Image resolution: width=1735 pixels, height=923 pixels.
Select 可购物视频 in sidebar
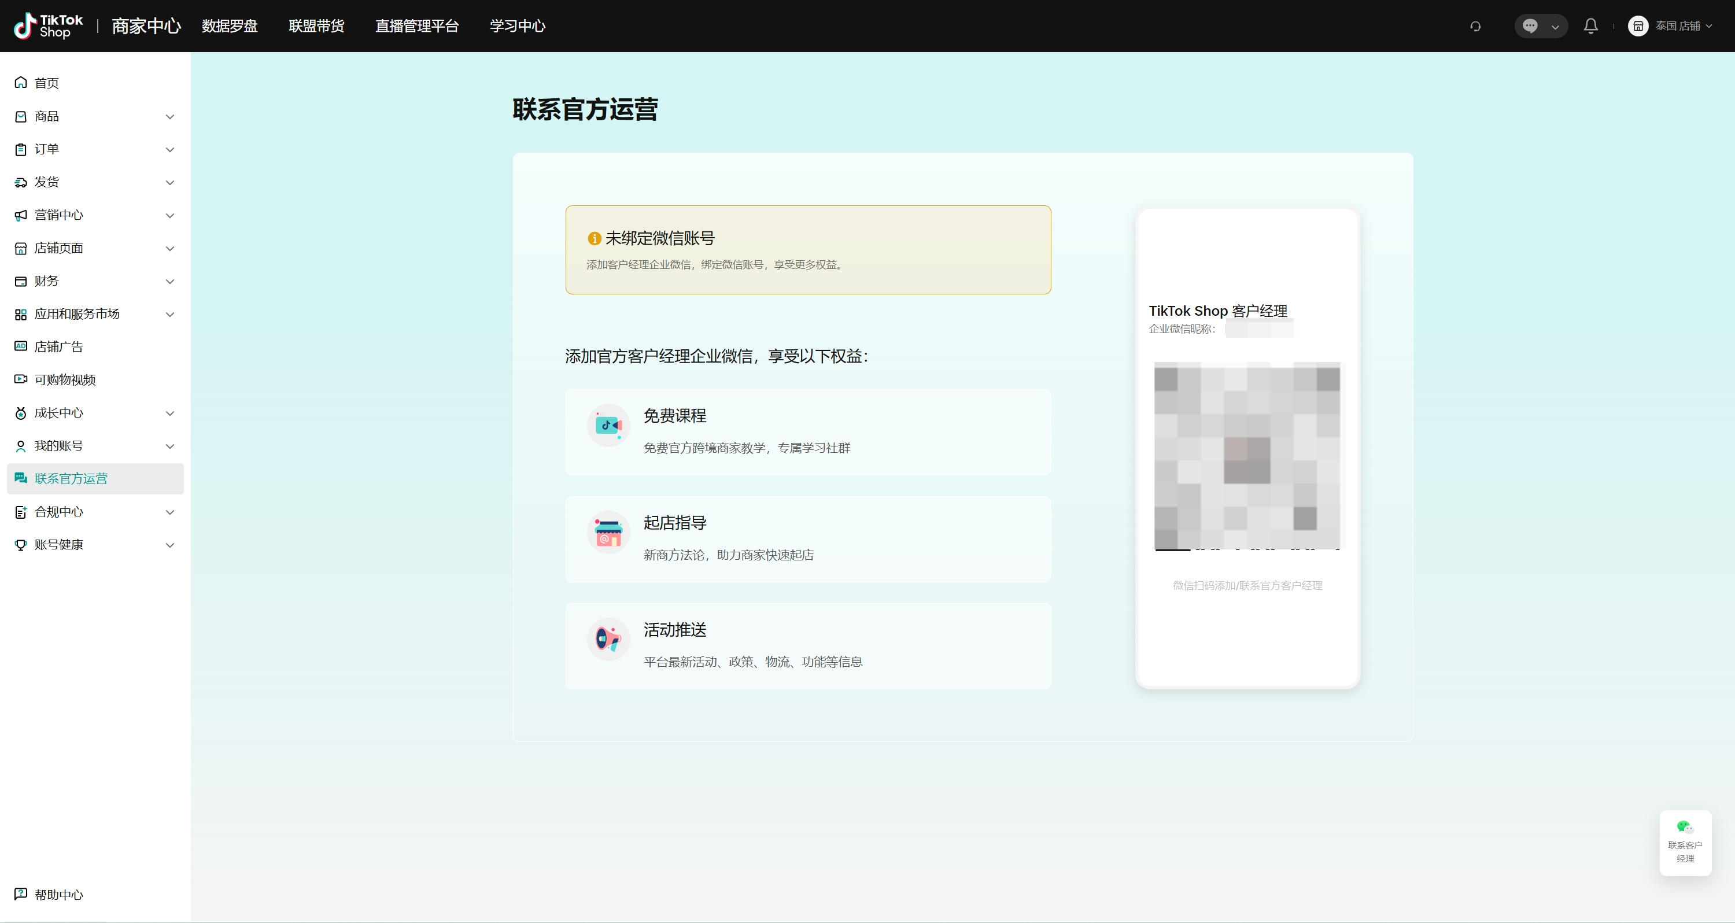point(65,380)
